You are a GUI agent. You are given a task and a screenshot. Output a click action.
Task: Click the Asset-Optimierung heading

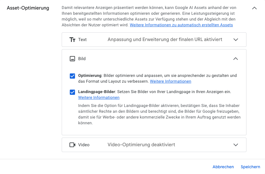click(28, 8)
